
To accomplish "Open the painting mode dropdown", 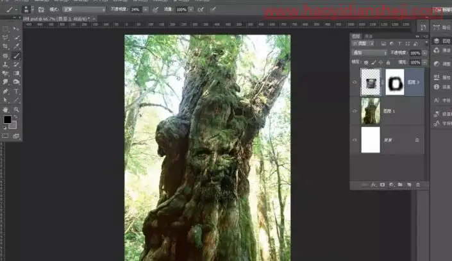I will pyautogui.click(x=84, y=10).
